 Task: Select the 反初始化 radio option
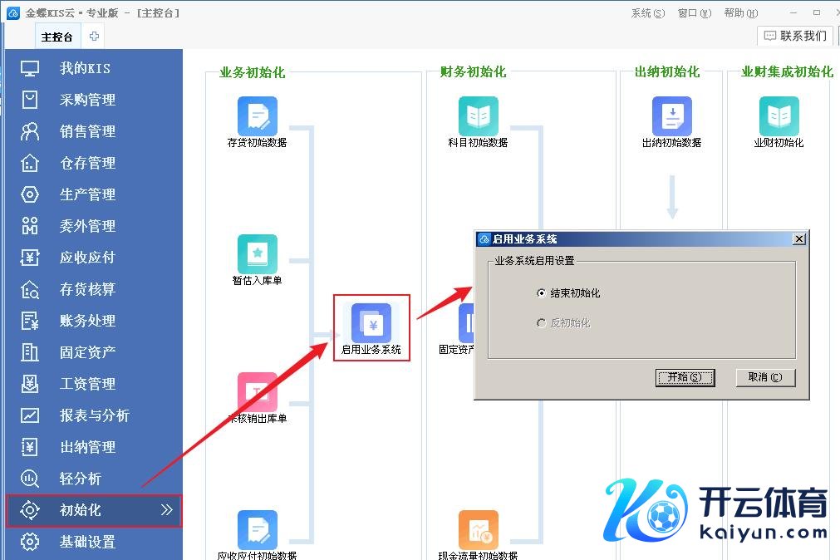542,322
